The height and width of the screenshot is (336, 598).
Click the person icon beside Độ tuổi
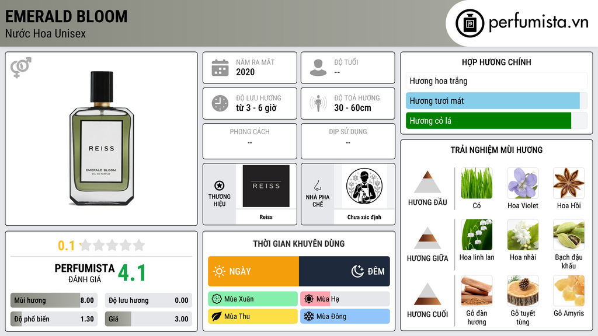pos(318,68)
